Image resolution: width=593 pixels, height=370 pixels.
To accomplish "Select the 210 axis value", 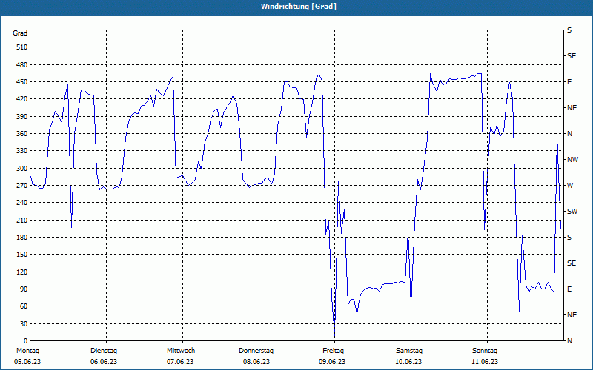I will tap(22, 220).
